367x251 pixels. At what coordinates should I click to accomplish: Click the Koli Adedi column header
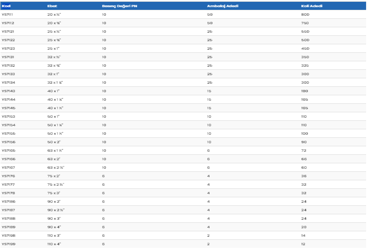[311, 6]
